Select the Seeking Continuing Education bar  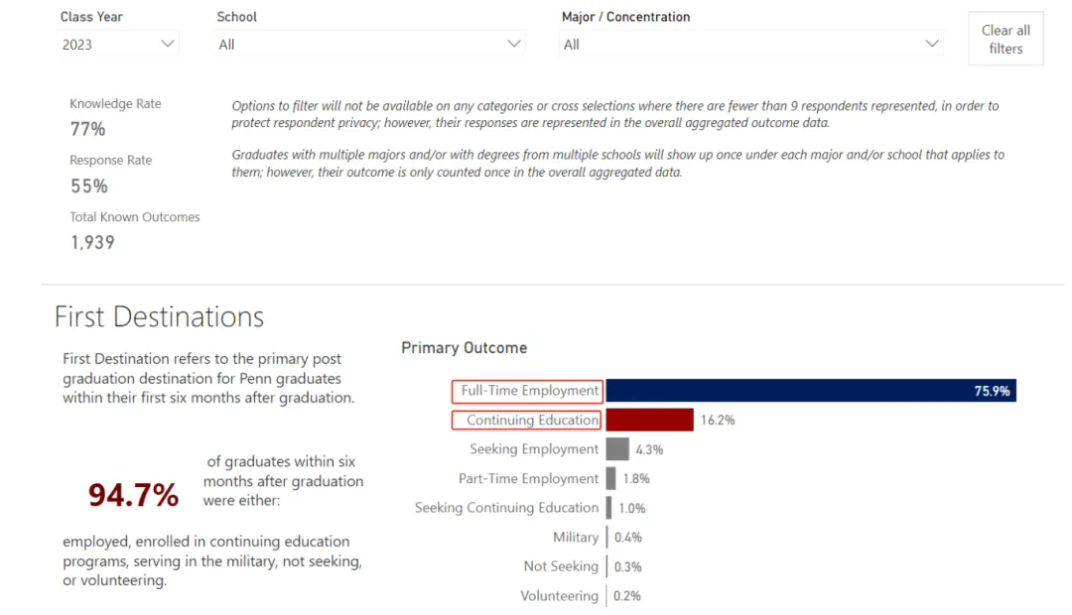(x=609, y=508)
